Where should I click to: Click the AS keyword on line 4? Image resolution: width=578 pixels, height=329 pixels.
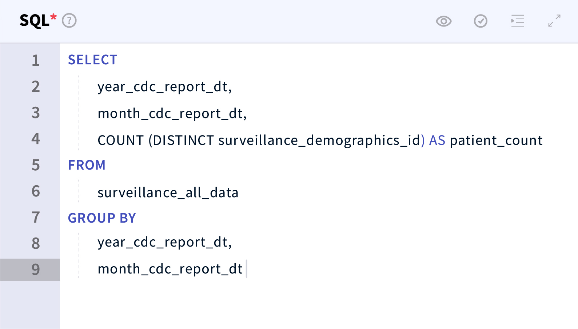click(437, 141)
